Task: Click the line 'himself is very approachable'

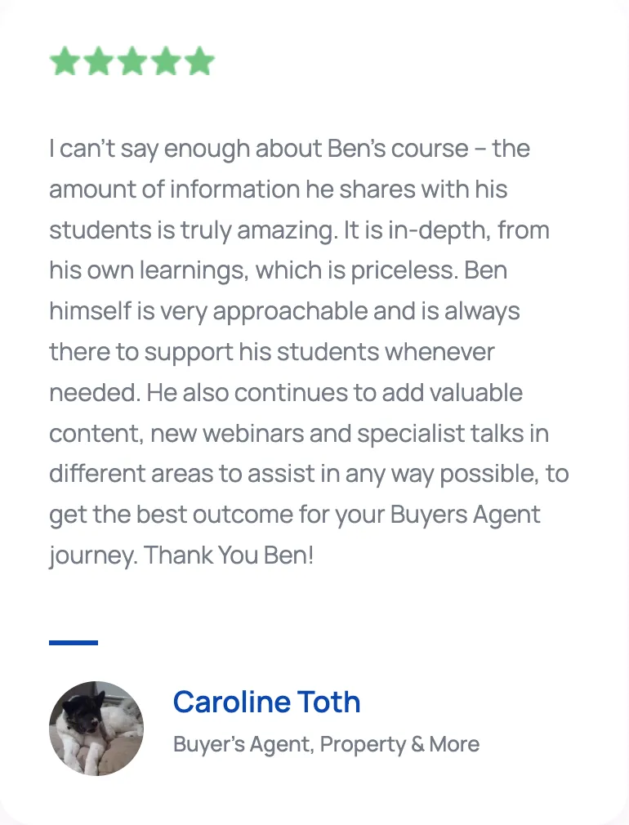Action: point(284,311)
